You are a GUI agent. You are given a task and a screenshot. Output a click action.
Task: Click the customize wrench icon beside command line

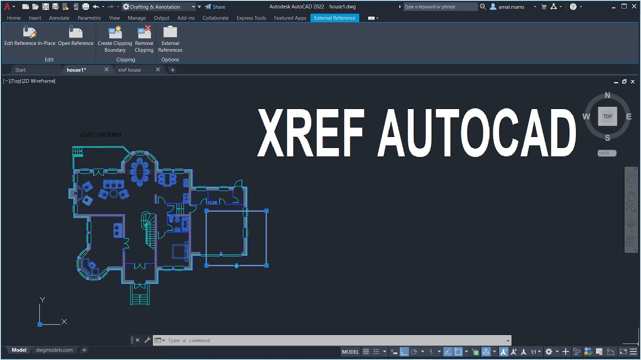(147, 340)
